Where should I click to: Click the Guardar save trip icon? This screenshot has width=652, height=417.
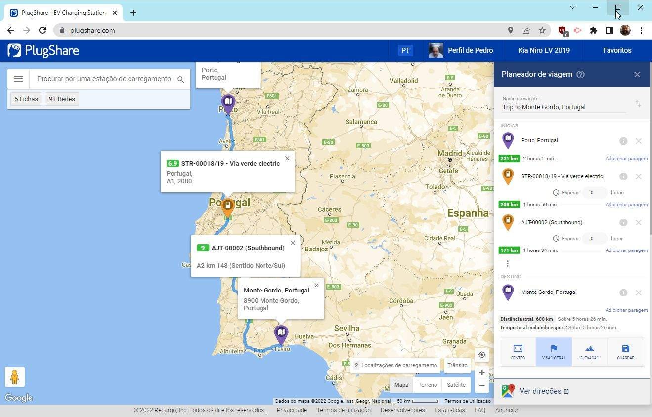(x=625, y=352)
